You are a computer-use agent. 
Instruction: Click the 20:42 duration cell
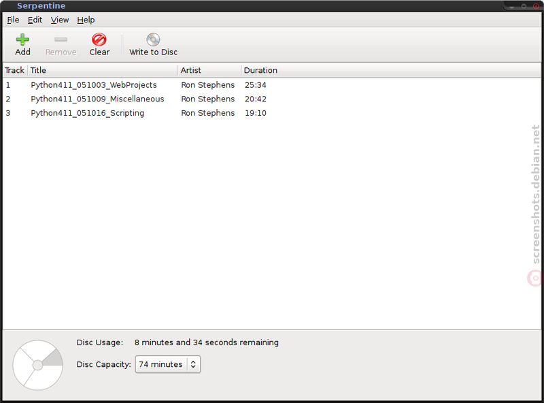pyautogui.click(x=256, y=99)
